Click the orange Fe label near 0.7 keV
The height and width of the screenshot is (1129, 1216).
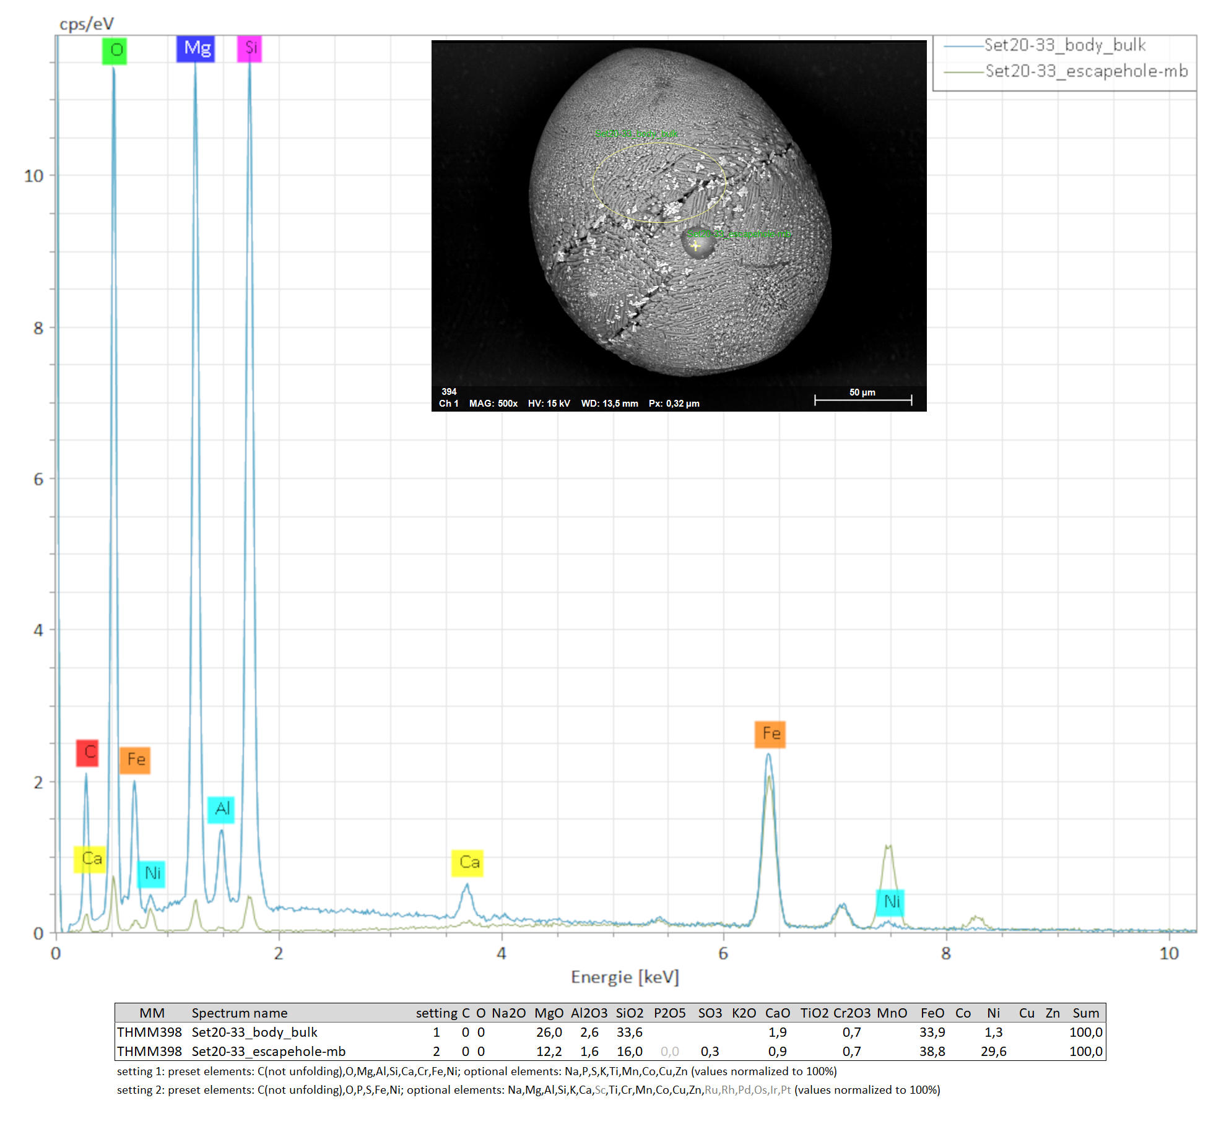click(x=135, y=760)
